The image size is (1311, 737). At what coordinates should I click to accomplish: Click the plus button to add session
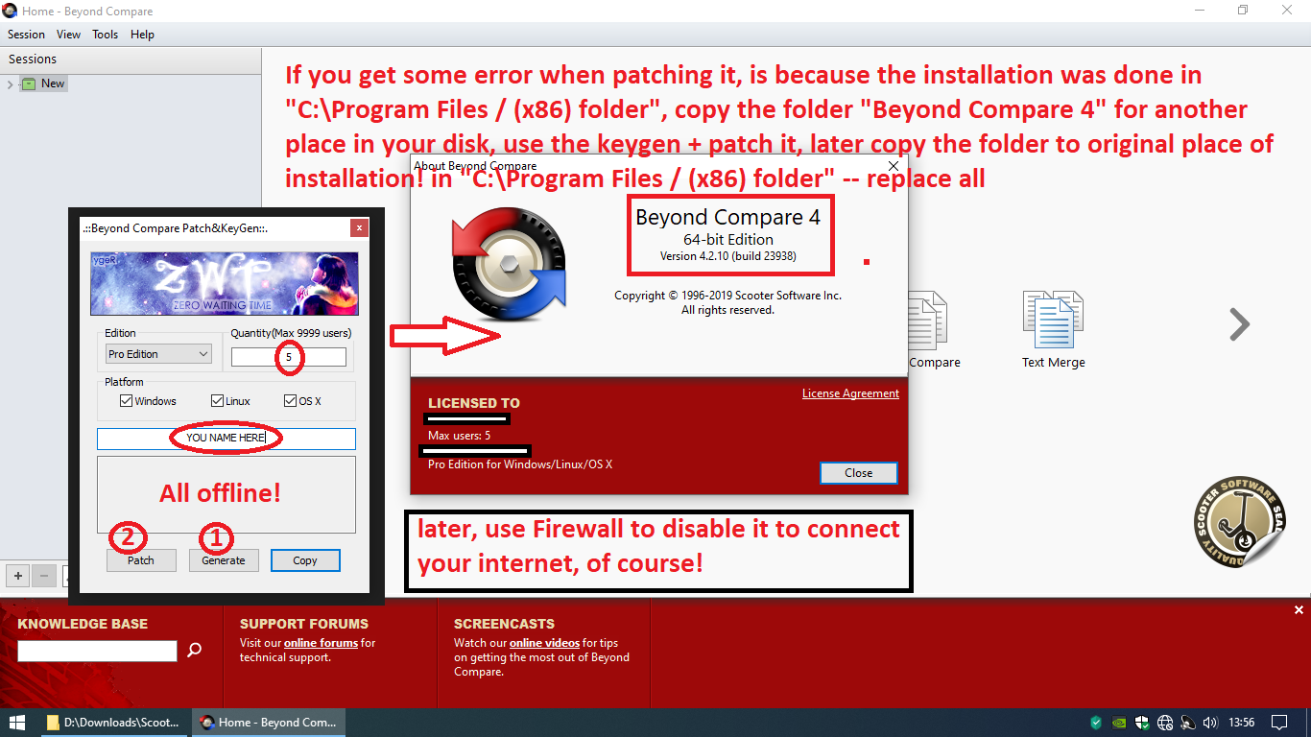pyautogui.click(x=17, y=576)
